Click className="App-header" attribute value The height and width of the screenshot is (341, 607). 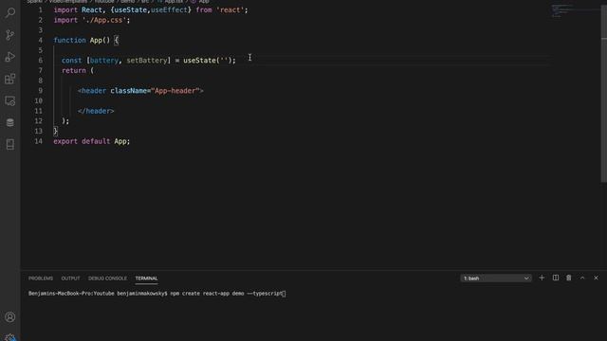coord(175,91)
